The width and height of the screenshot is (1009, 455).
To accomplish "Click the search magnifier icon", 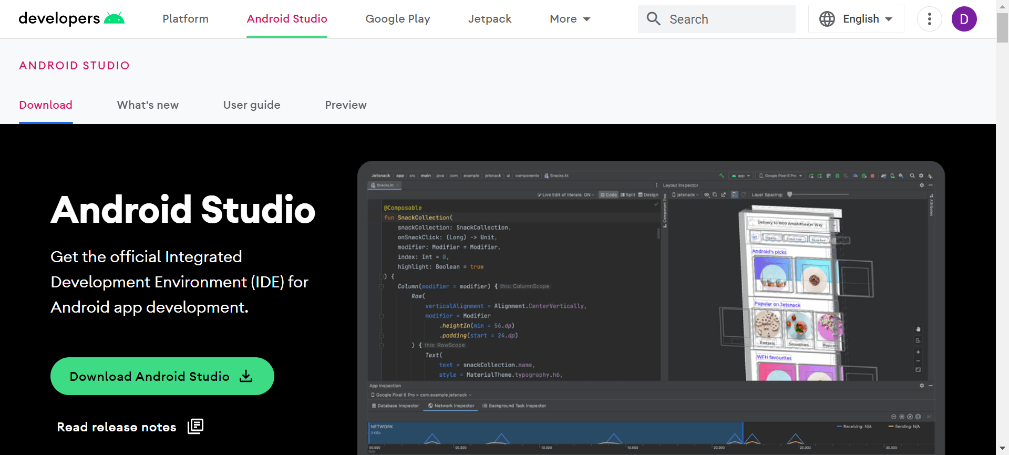I will [653, 19].
